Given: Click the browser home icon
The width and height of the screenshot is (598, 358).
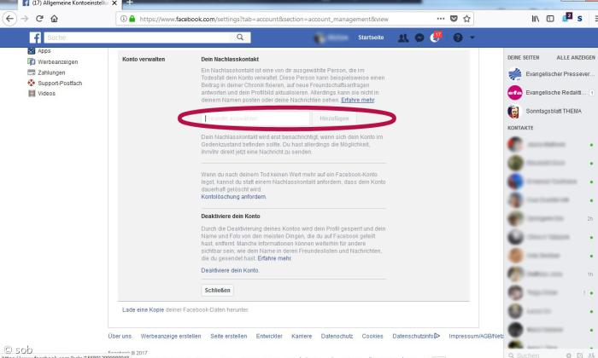Looking at the screenshot, I should coord(54,19).
